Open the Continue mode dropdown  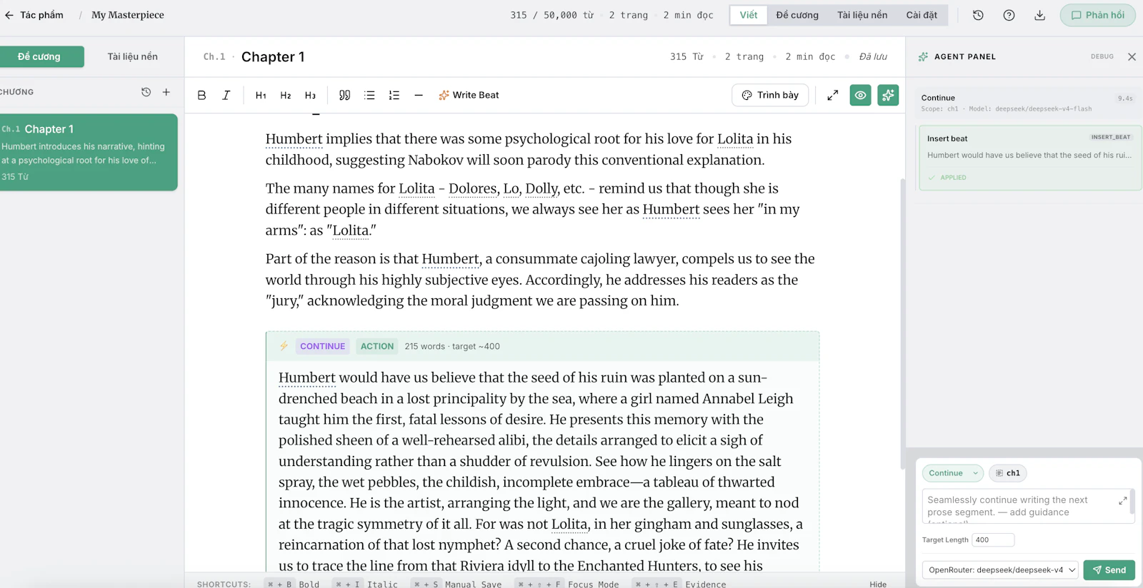coord(953,473)
